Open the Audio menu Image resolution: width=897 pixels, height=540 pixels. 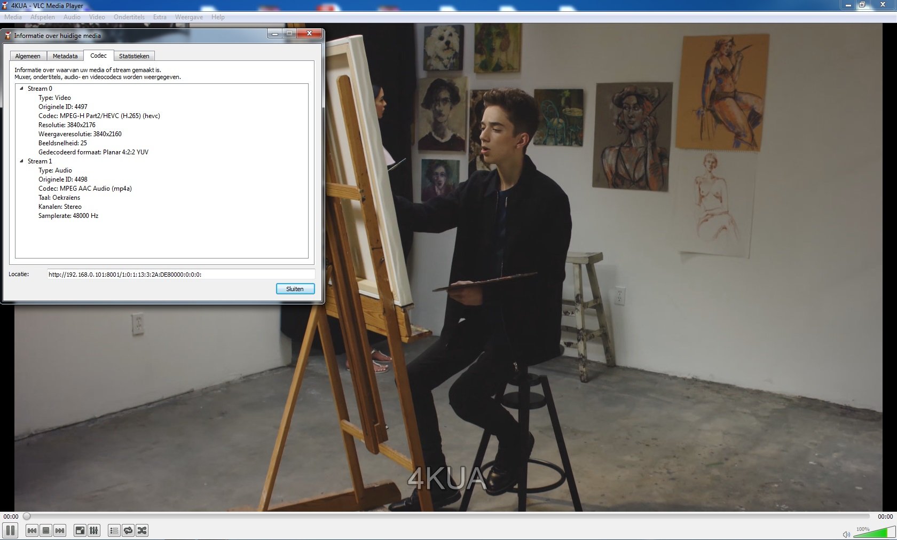[x=72, y=17]
